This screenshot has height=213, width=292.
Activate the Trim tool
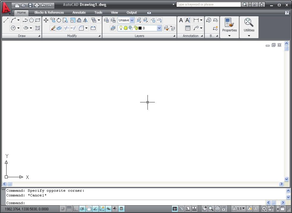(x=67, y=28)
